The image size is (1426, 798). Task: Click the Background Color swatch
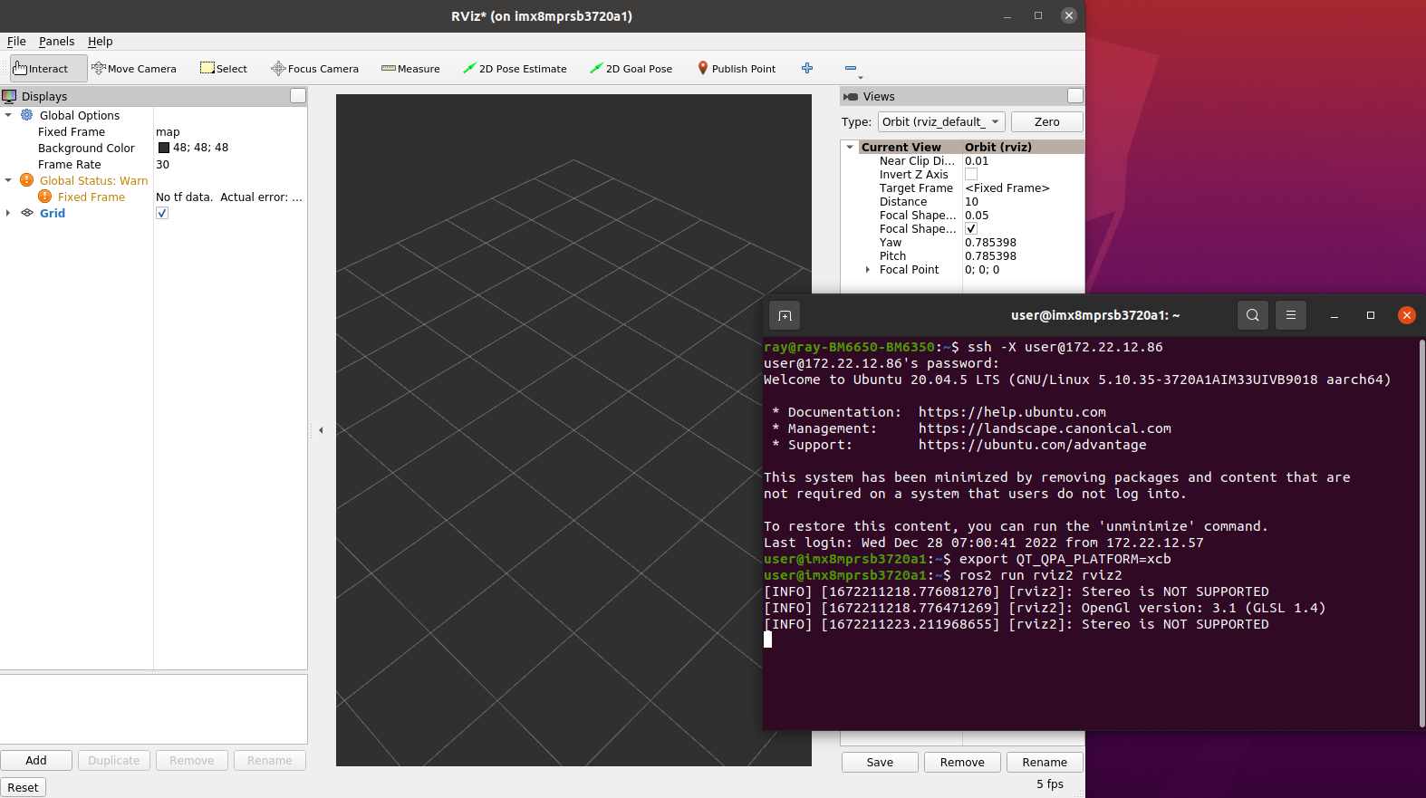point(164,148)
